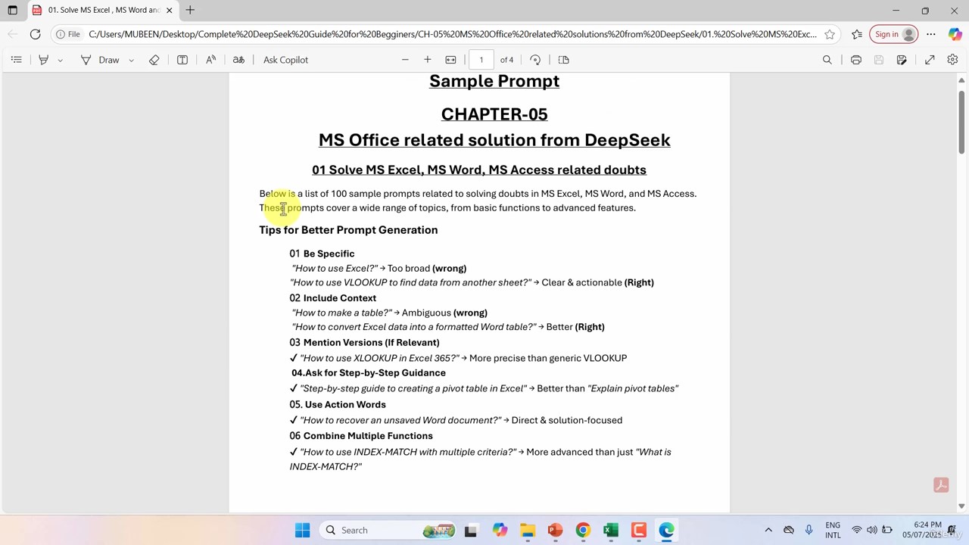Viewport: 969px width, 545px height.
Task: Click the 'CHAPTER-05' heading
Action: tap(494, 114)
